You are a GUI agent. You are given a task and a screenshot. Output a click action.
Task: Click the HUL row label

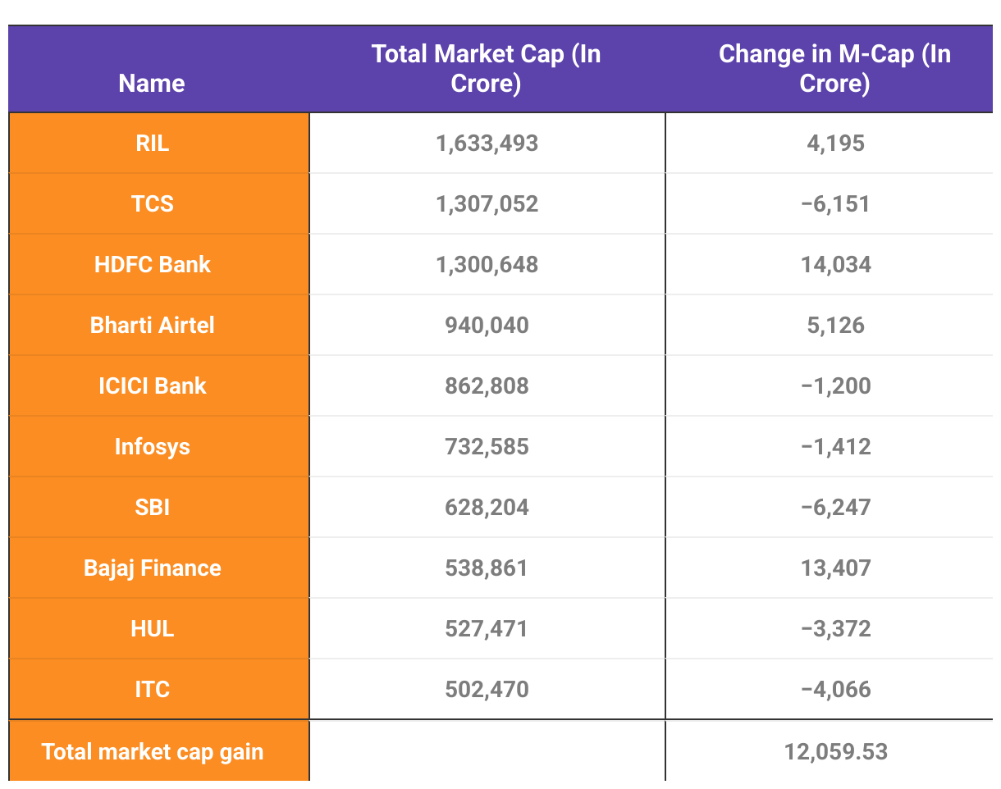153,629
